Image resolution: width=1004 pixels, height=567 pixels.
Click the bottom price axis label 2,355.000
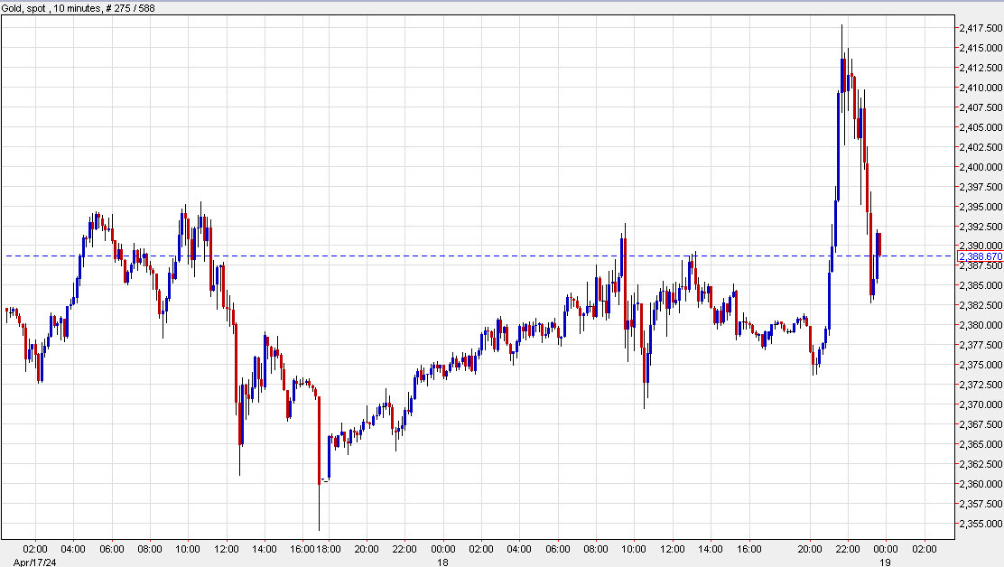coord(981,525)
